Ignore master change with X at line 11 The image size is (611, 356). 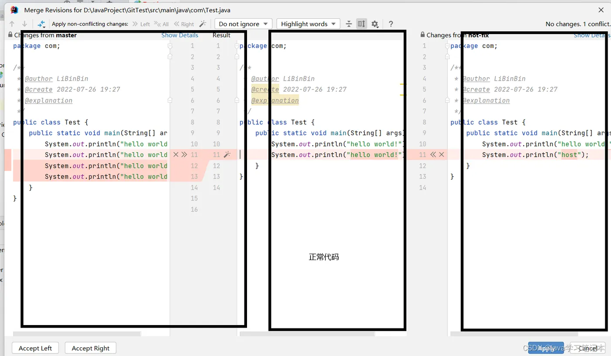(176, 154)
